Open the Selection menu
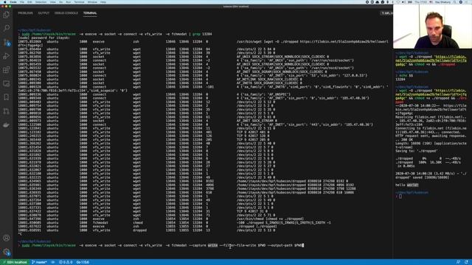 (41, 2)
